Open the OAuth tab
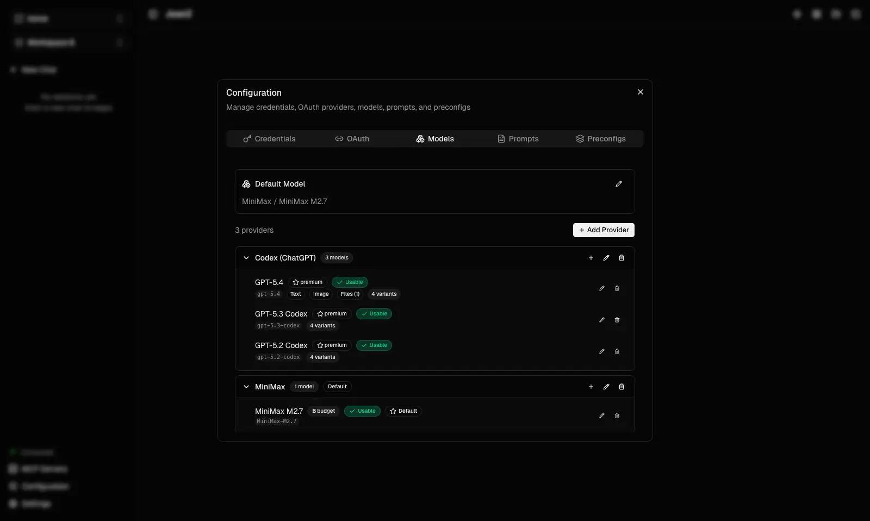The image size is (870, 521). click(352, 139)
